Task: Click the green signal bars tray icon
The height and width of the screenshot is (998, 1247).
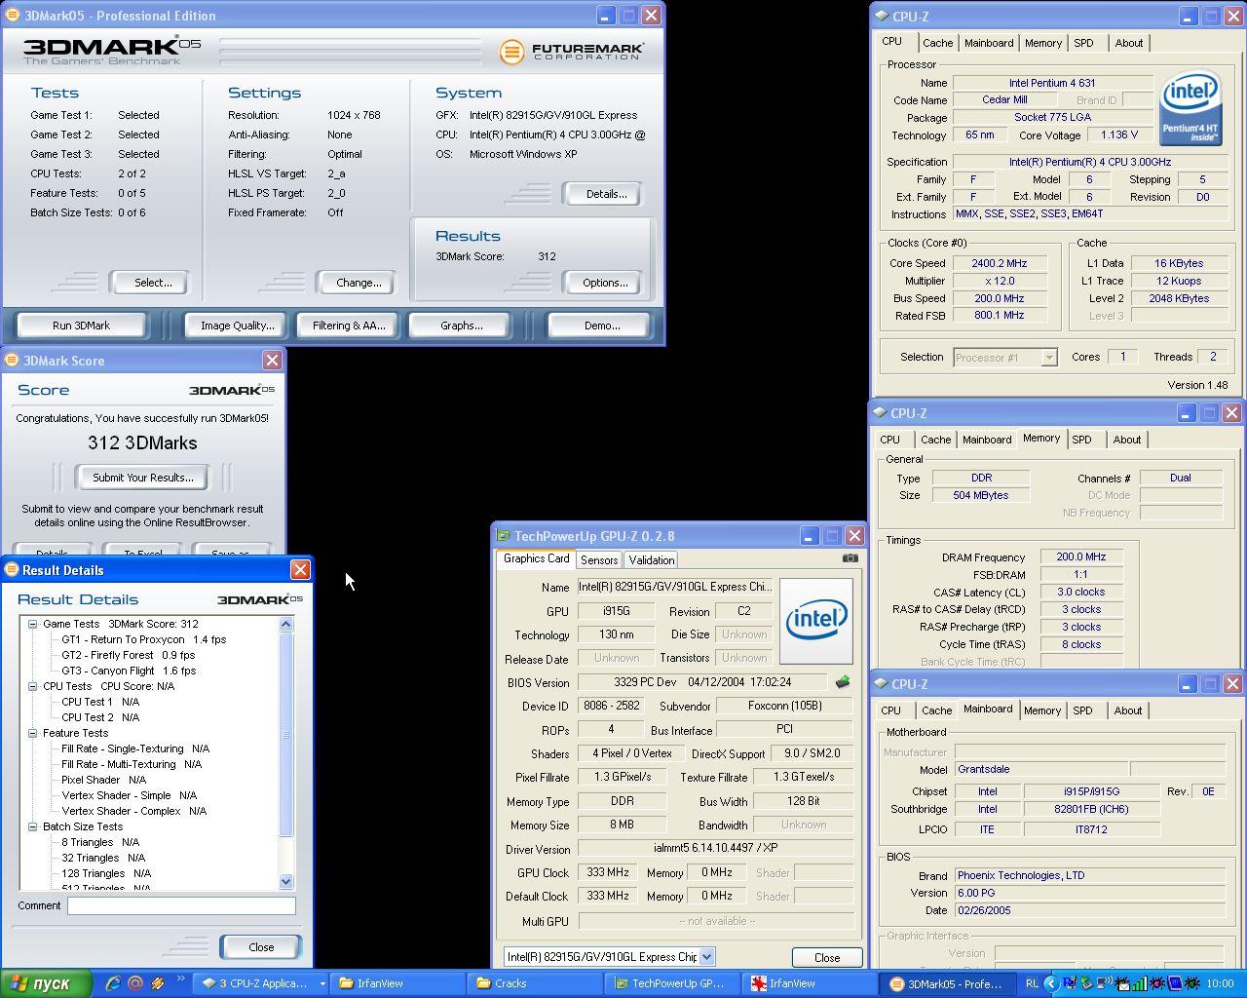Action: click(1138, 983)
